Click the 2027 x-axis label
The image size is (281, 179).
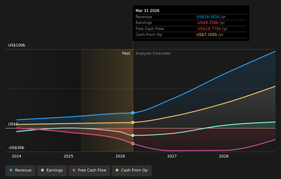[172, 156]
